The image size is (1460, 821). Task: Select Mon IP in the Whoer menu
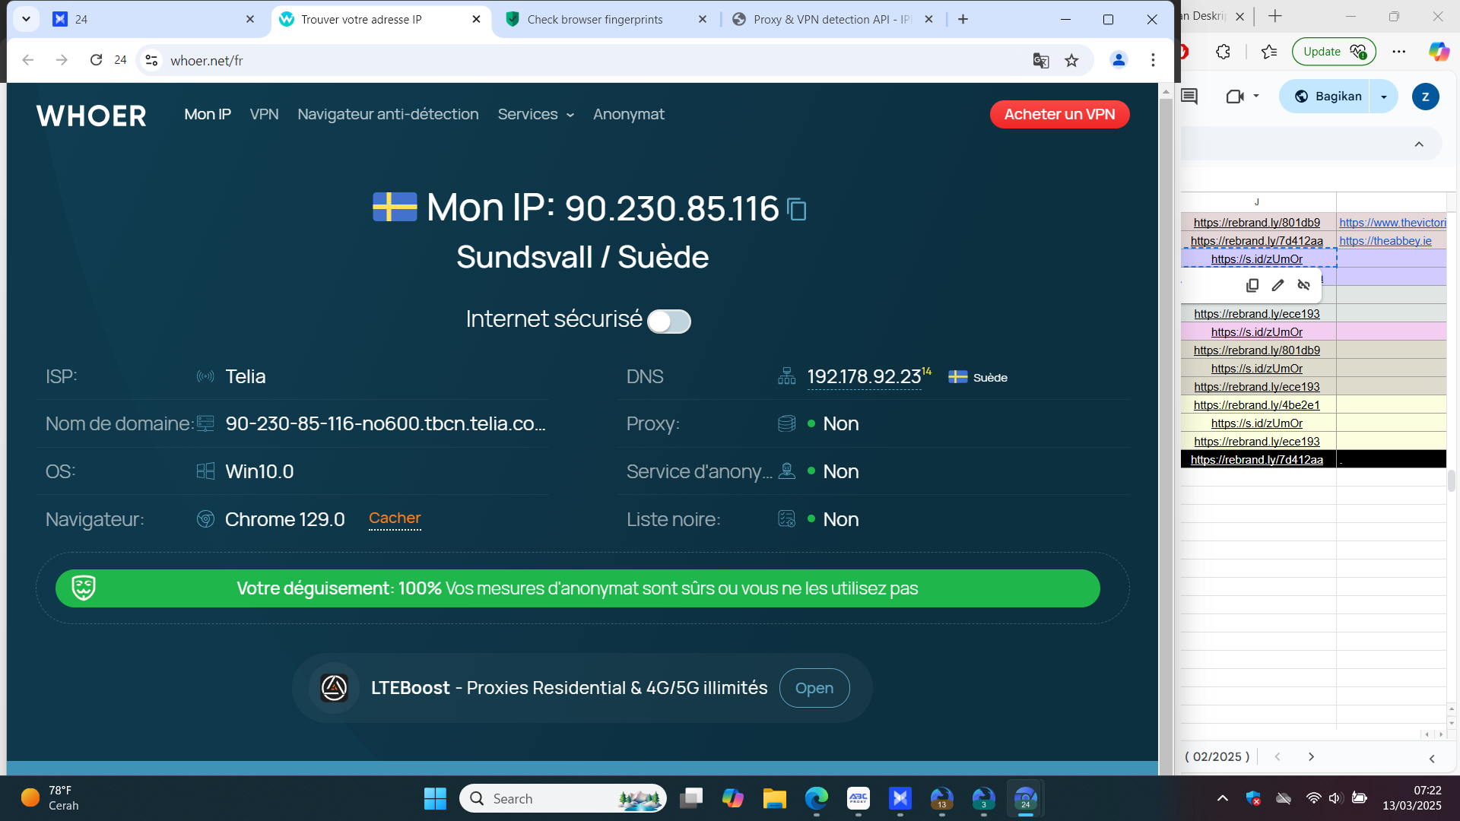(x=208, y=115)
